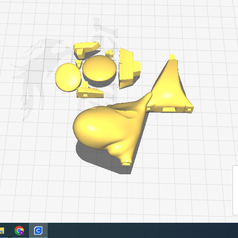Select the round domed disc model
The width and height of the screenshot is (238, 238).
[100, 68]
